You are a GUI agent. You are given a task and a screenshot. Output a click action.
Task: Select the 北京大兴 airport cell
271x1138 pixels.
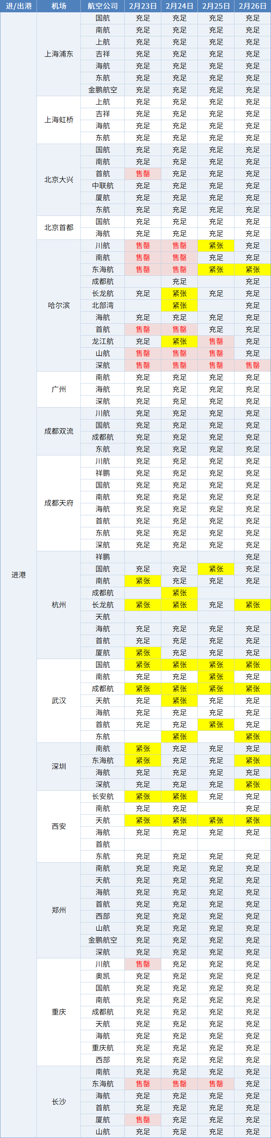(x=59, y=180)
